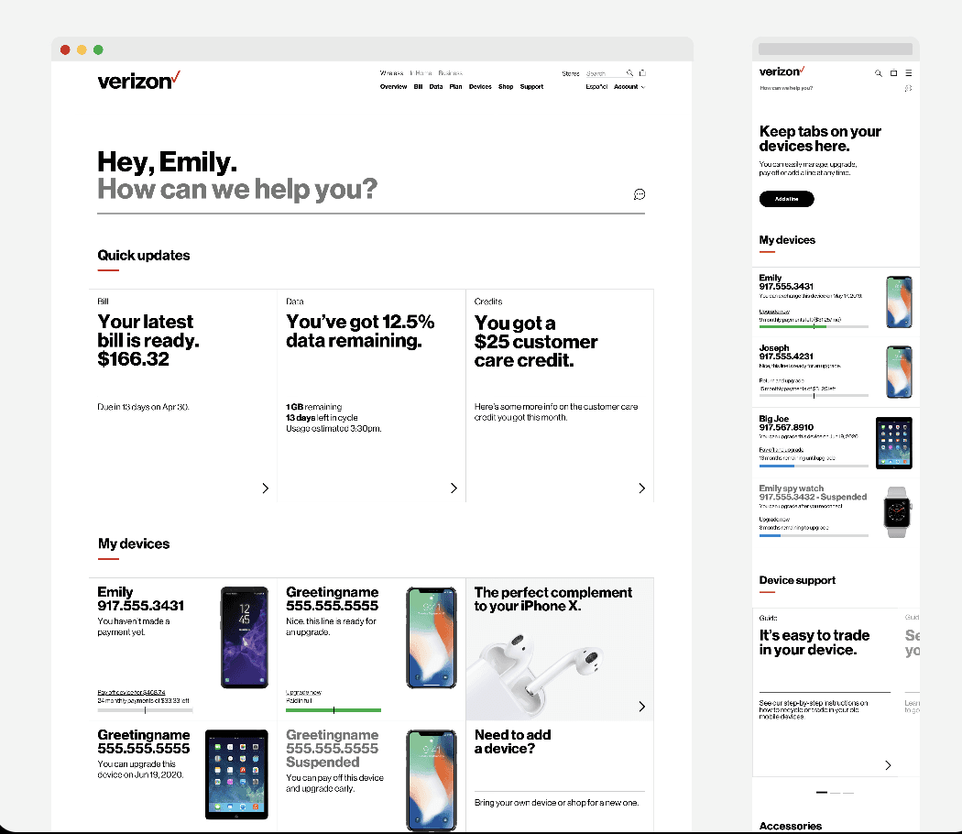Viewport: 962px width, 834px height.
Task: Click the Verizon logo in desktop window
Action: pyautogui.click(x=138, y=81)
